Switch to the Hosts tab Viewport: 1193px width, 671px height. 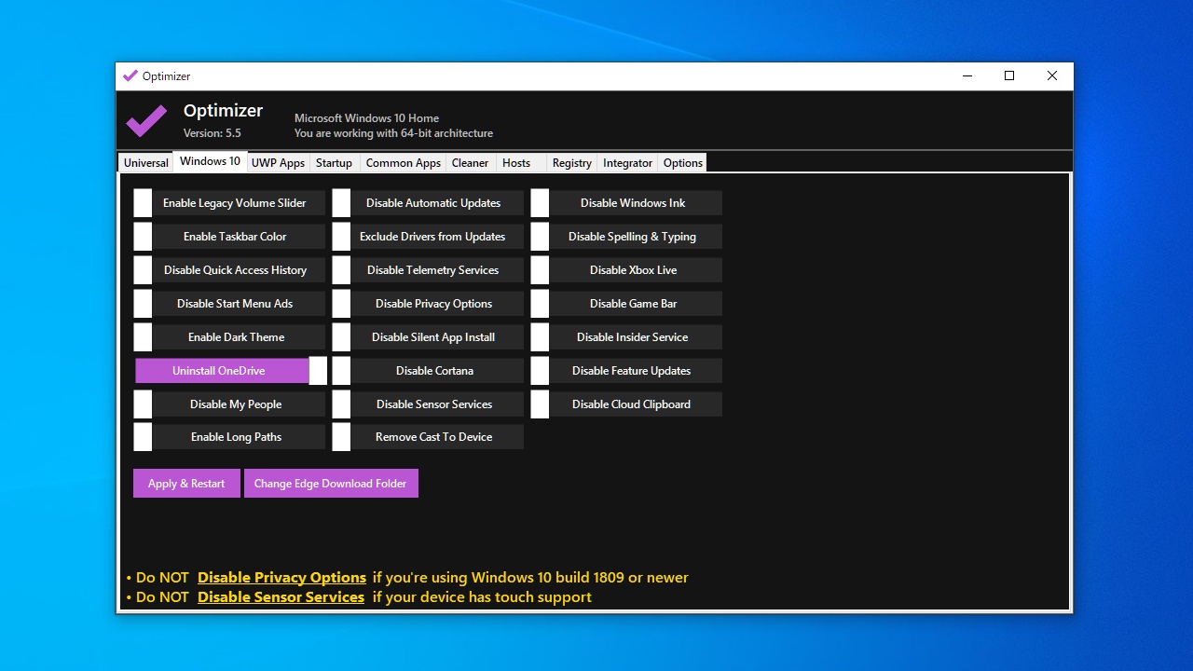[x=521, y=163]
